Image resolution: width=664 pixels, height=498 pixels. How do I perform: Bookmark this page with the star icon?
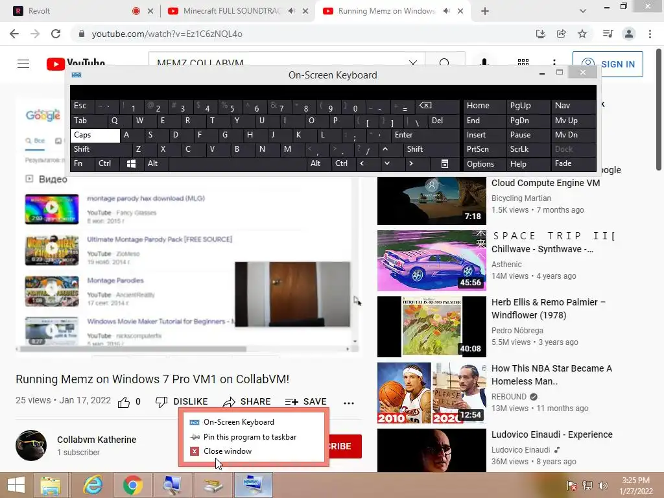(x=582, y=34)
